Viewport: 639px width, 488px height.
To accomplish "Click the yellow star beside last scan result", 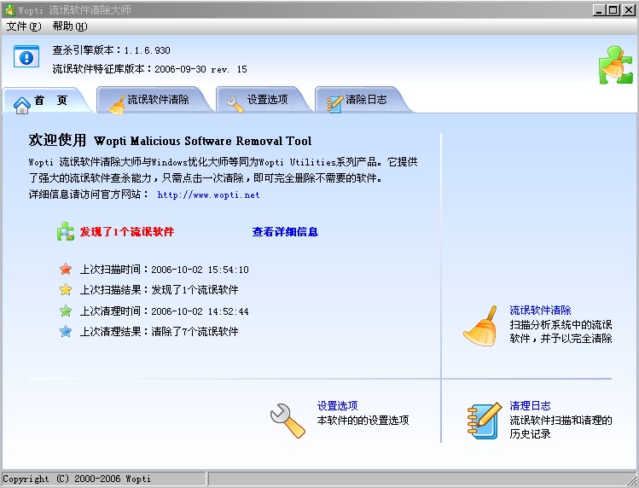I will [x=66, y=290].
